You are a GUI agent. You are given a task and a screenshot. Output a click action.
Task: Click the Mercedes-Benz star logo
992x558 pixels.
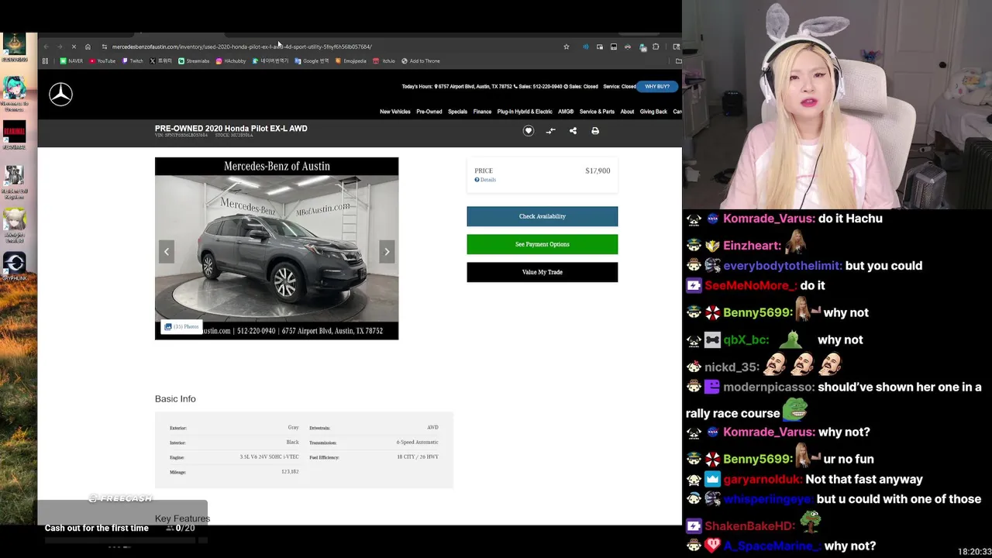point(60,95)
